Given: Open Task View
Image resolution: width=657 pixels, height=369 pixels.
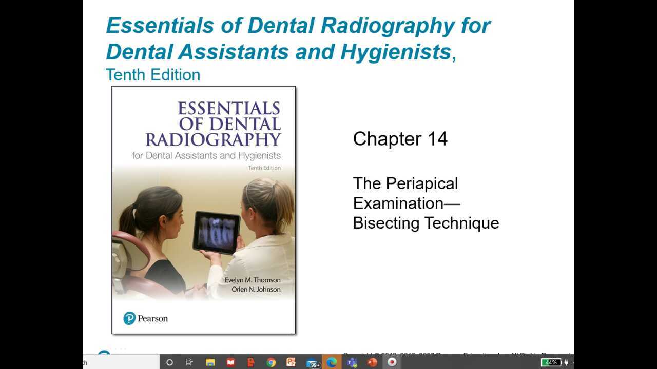Looking at the screenshot, I should pos(189,362).
